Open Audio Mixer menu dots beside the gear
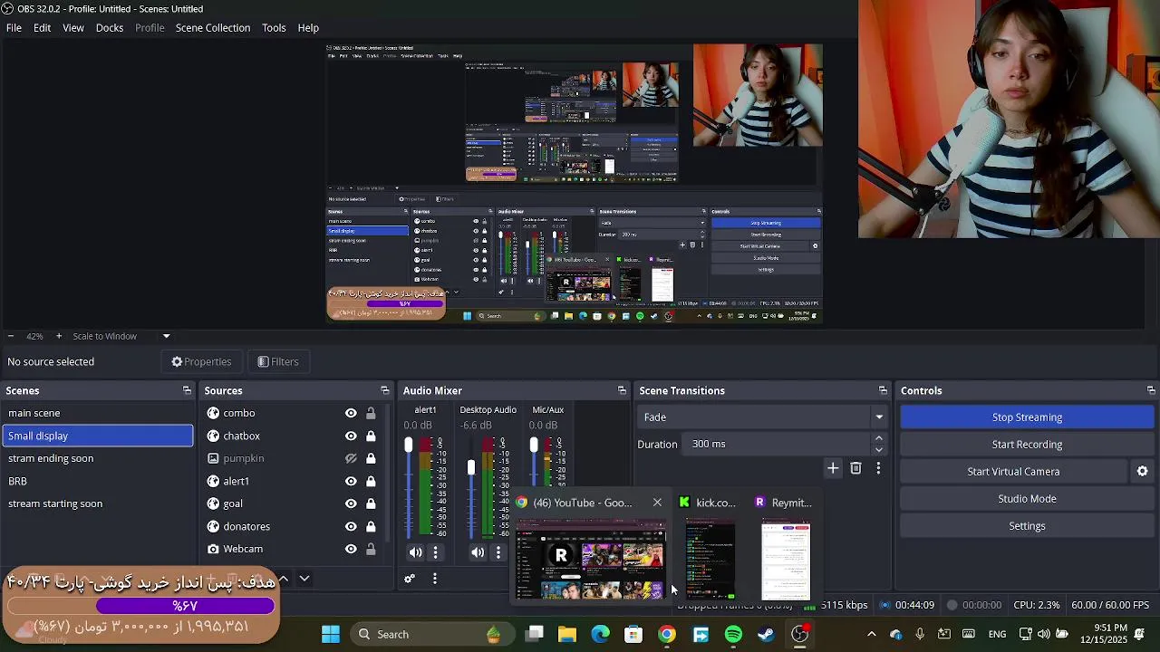This screenshot has height=652, width=1160. 434,579
